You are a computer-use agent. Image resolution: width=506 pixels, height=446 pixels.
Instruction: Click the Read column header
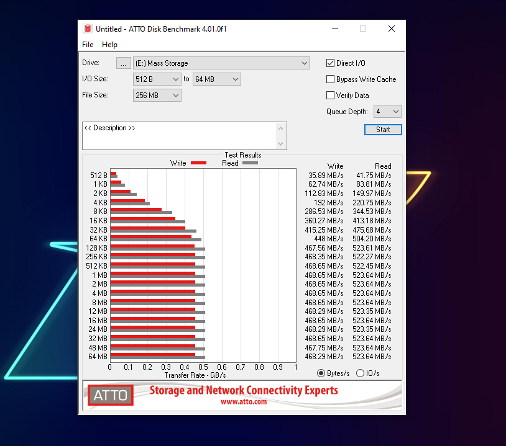383,166
